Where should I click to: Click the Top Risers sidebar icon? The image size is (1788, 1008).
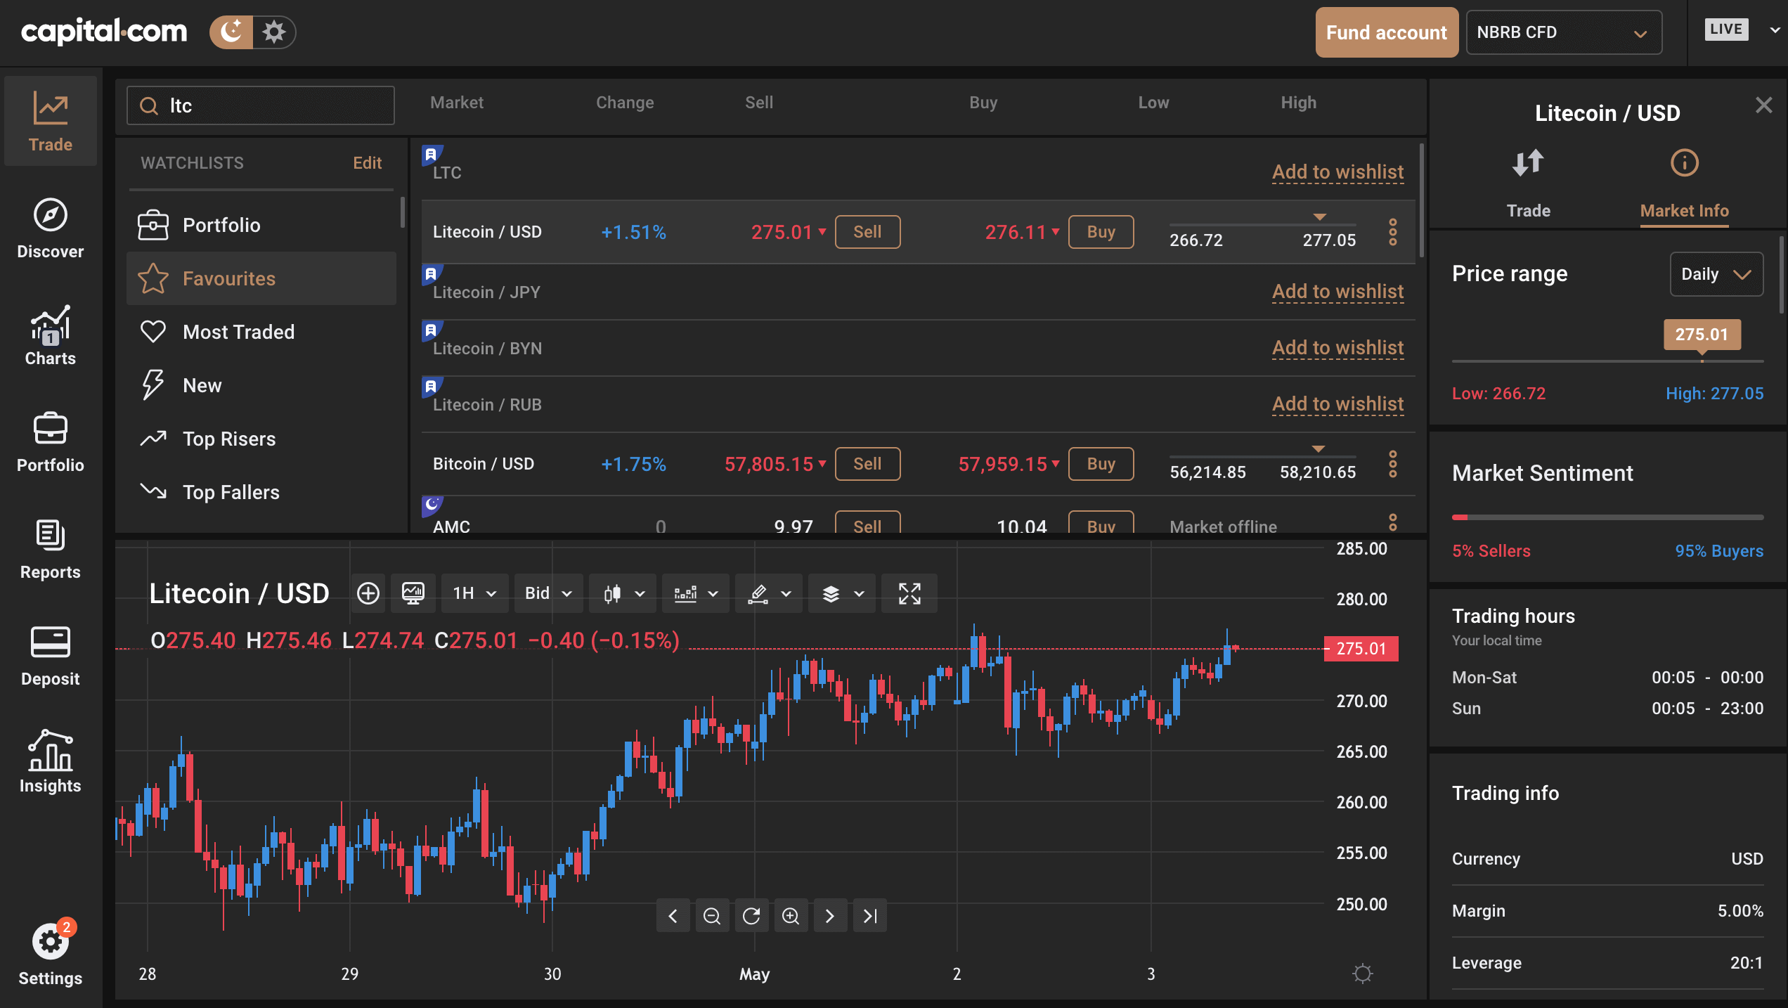(x=153, y=437)
